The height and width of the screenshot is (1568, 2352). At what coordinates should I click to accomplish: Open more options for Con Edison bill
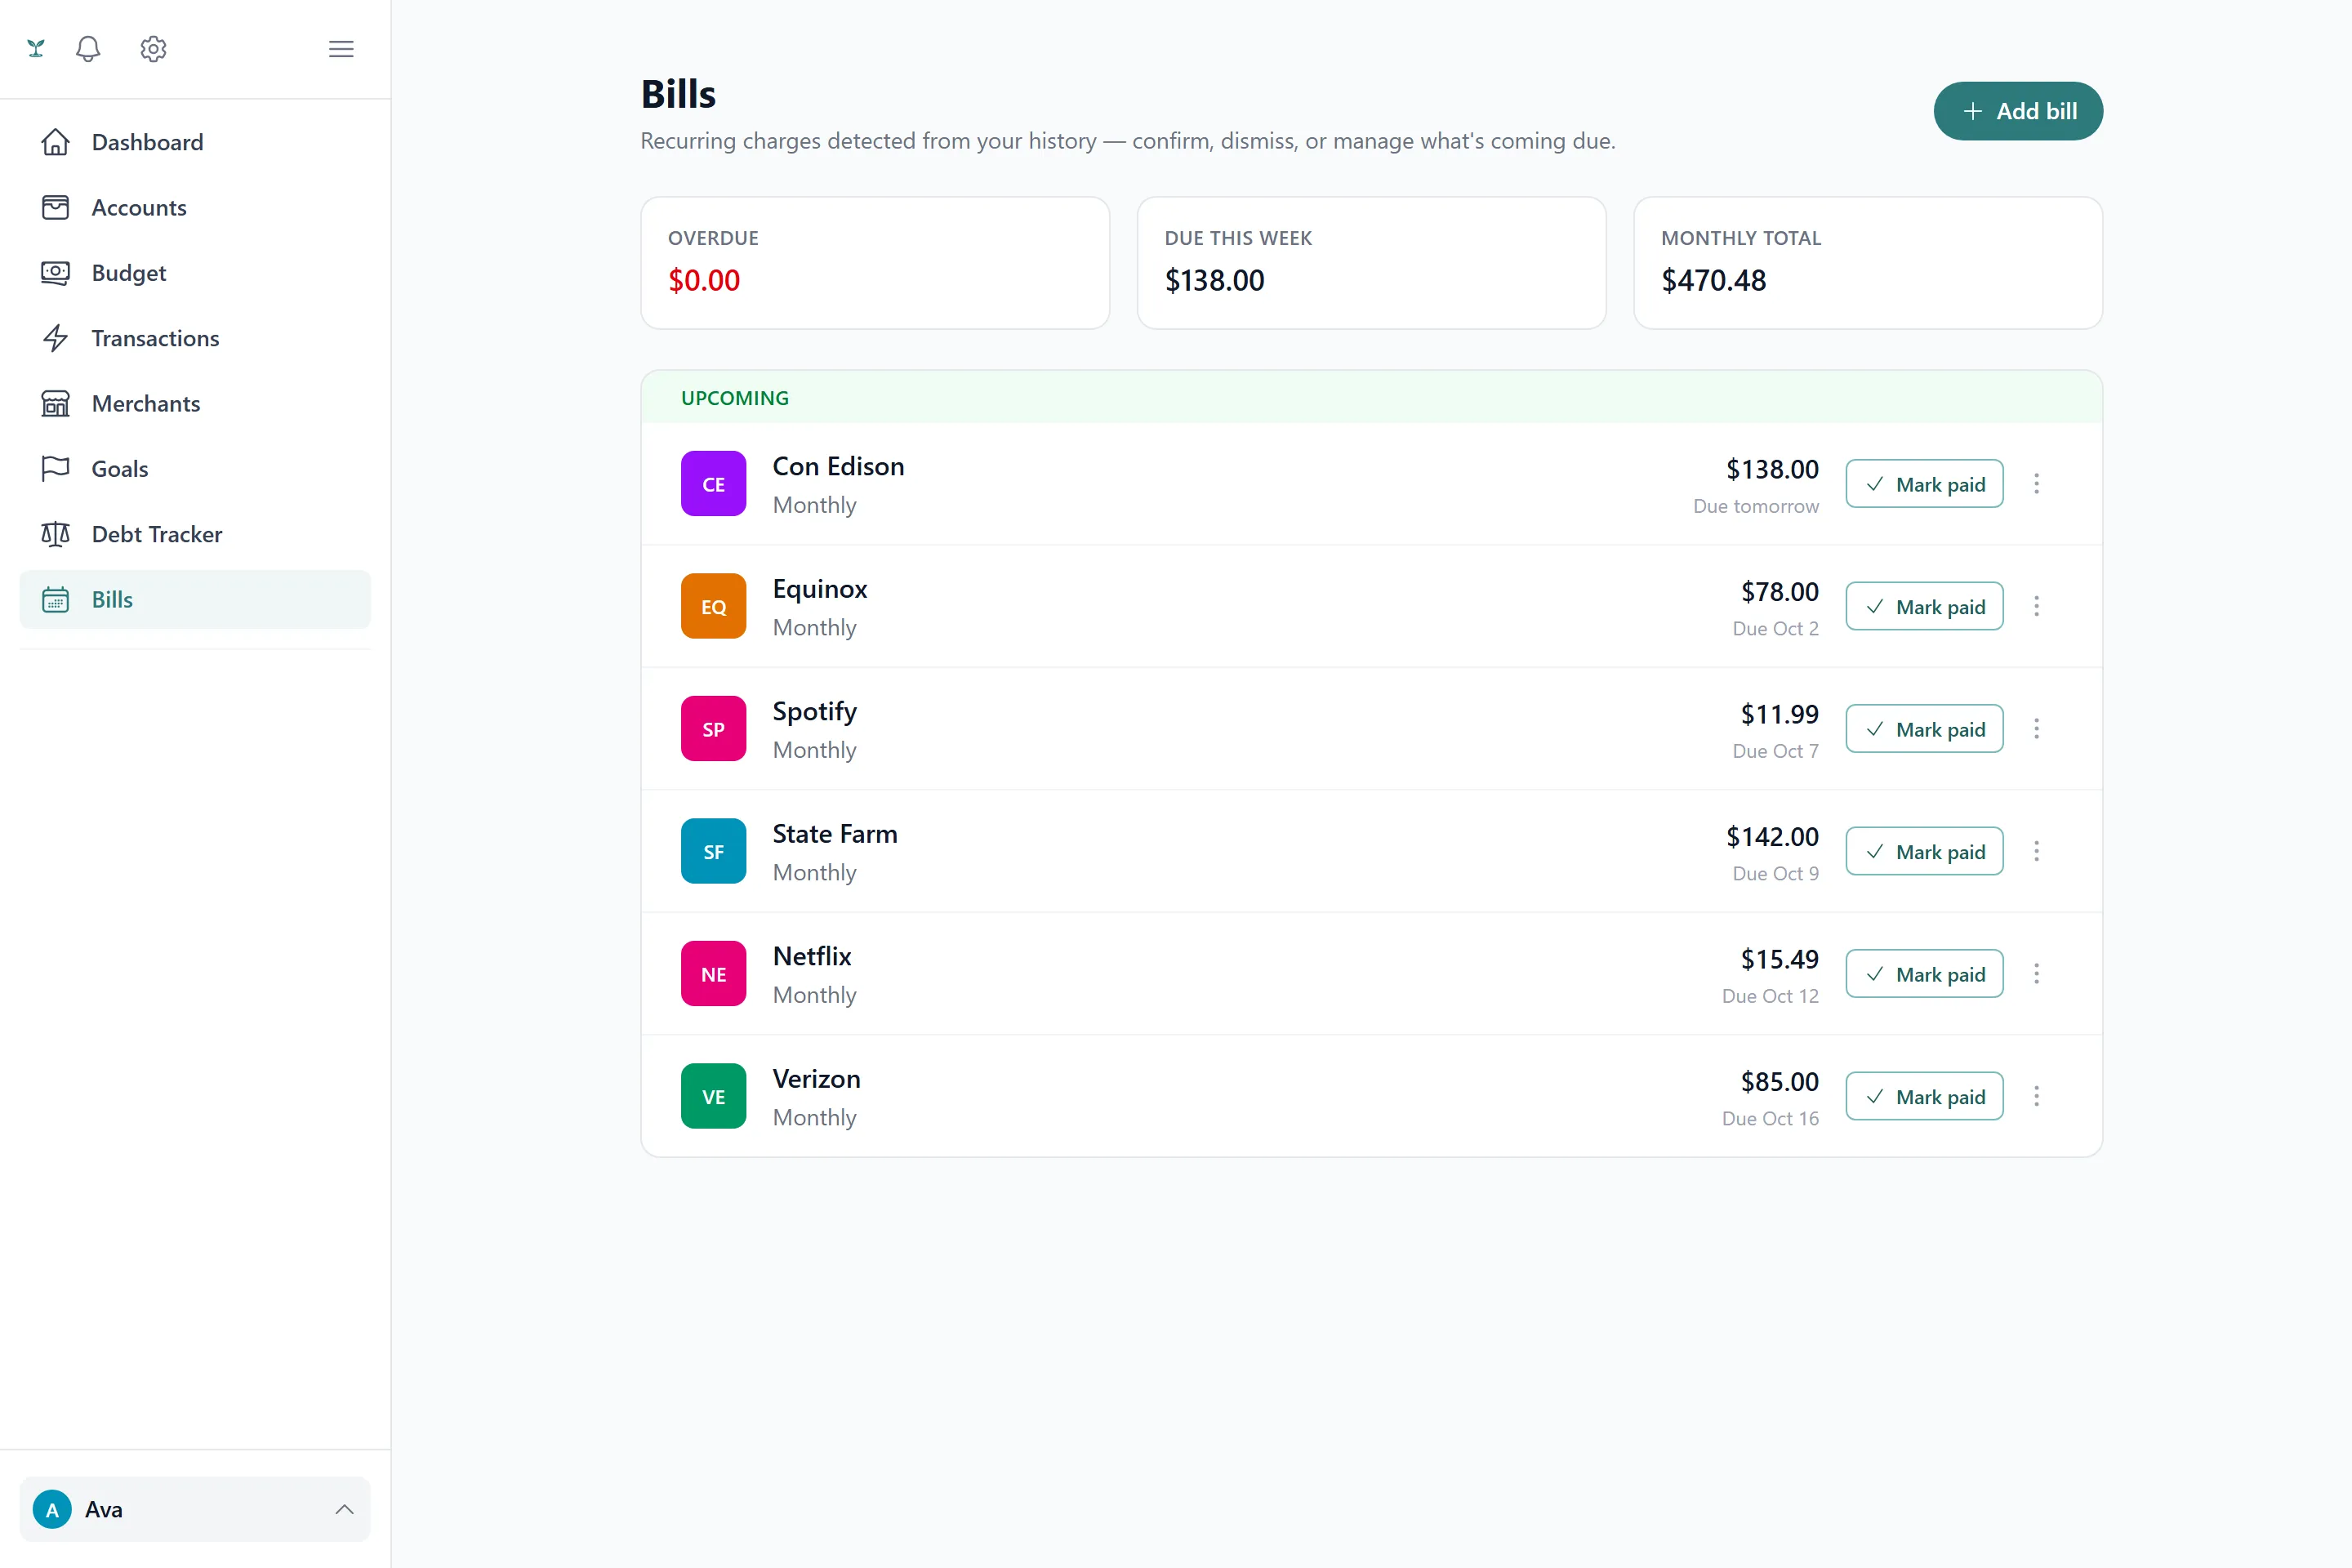click(x=2036, y=484)
